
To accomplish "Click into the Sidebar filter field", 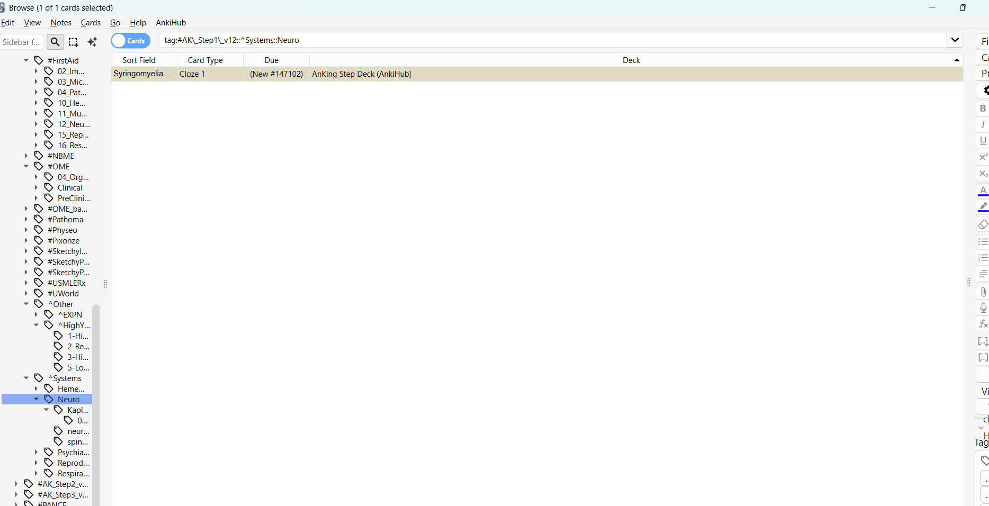I will (x=21, y=42).
